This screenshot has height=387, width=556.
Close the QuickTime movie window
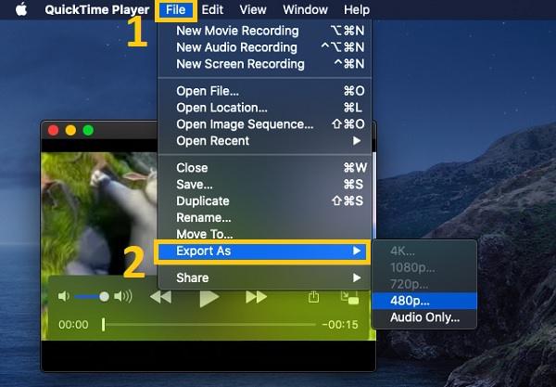(54, 130)
